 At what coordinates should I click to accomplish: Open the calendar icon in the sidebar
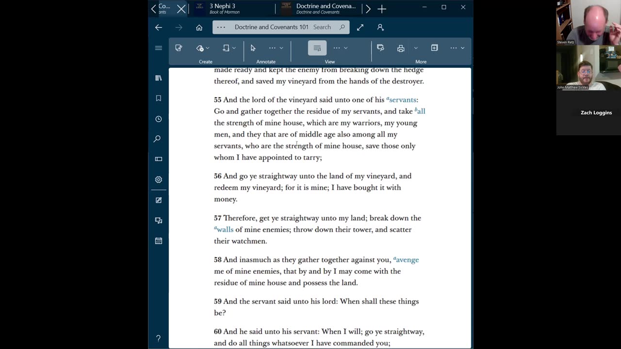click(158, 240)
